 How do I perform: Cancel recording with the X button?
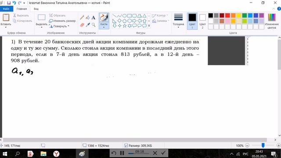click(x=155, y=153)
